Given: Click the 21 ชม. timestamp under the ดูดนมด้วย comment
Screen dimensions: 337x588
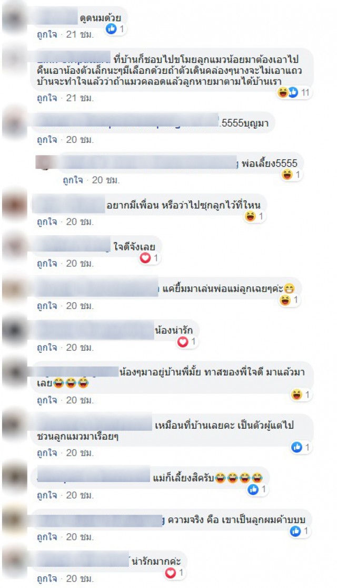Looking at the screenshot, I should click(80, 34).
